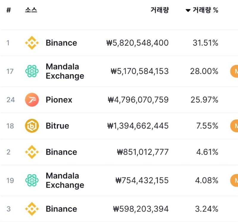
Task: Click the Mandala Exchange logo in row 19
Action: click(x=32, y=180)
